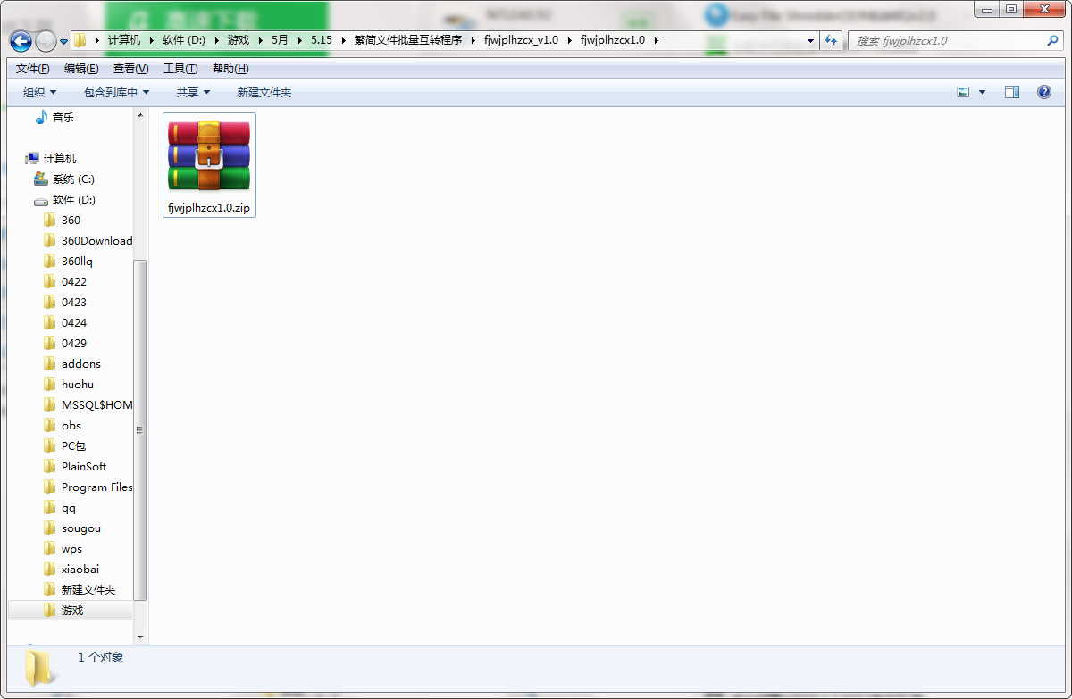Image resolution: width=1072 pixels, height=699 pixels.
Task: Select the 360 folder in the tree
Action: point(71,220)
